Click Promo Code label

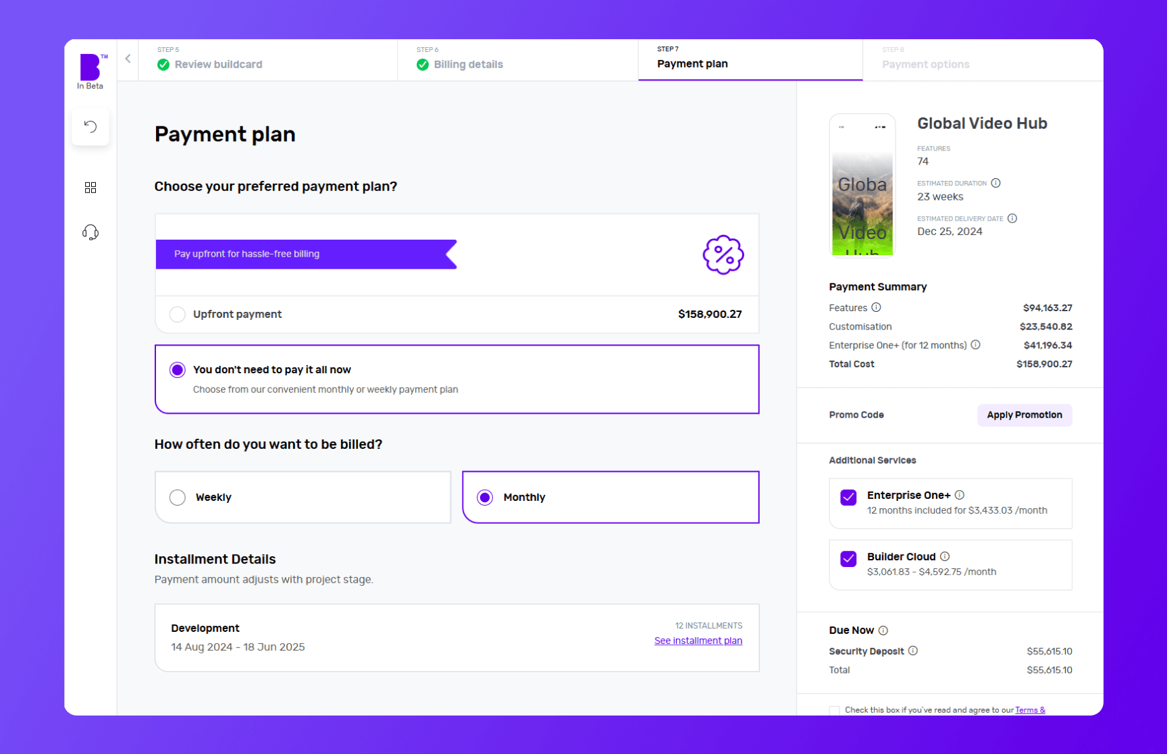click(856, 415)
